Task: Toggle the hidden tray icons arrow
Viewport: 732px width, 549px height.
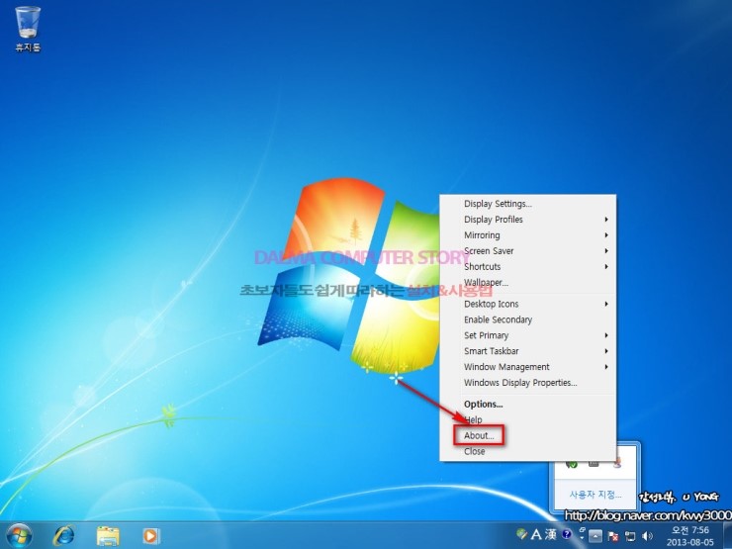Action: pyautogui.click(x=595, y=535)
